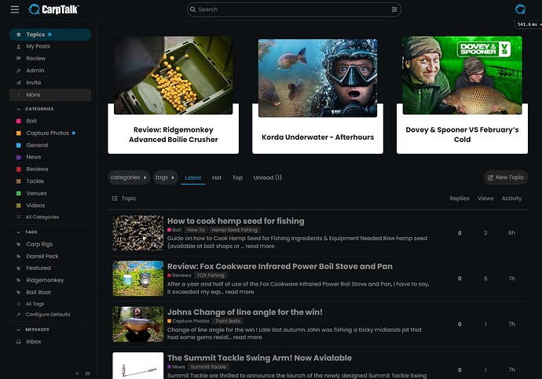Image resolution: width=542 pixels, height=379 pixels.
Task: Click the Configure Defaults wrench icon
Action: click(19, 315)
